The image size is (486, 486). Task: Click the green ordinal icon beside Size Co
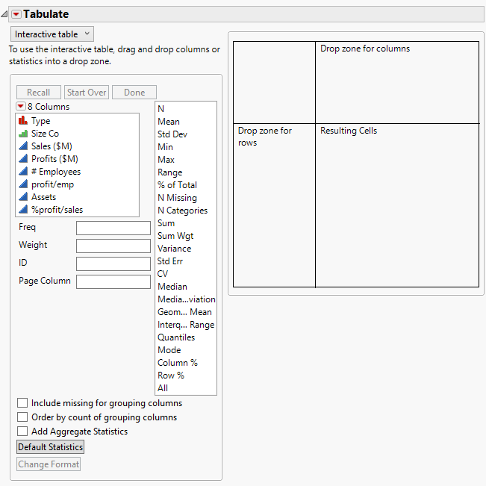23,134
